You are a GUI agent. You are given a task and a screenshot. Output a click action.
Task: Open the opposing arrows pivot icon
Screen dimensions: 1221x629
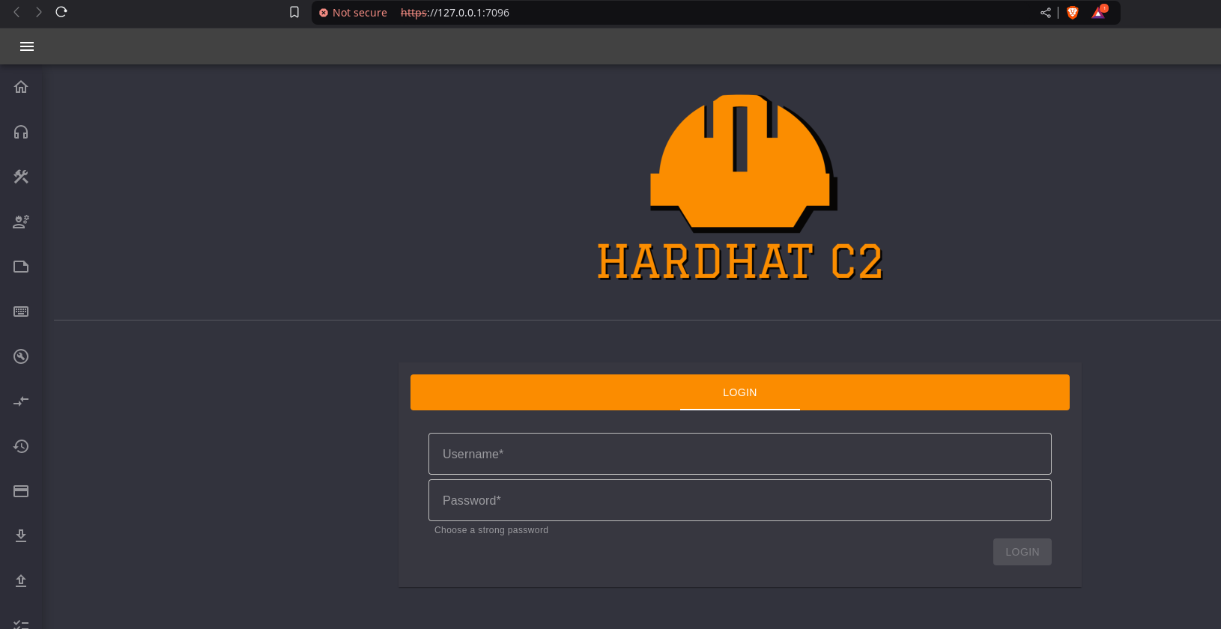[x=21, y=401]
